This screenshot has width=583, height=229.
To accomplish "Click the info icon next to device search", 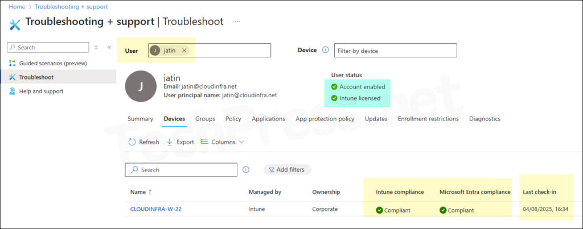I will pos(246,169).
